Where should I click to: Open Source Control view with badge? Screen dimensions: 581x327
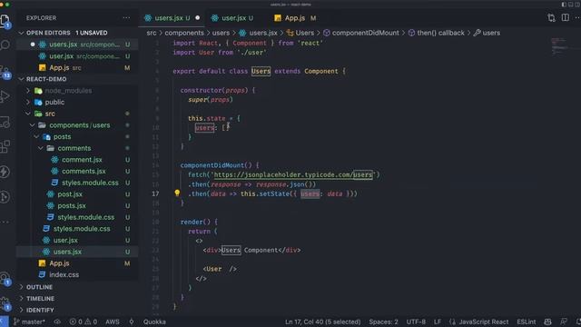point(5,71)
